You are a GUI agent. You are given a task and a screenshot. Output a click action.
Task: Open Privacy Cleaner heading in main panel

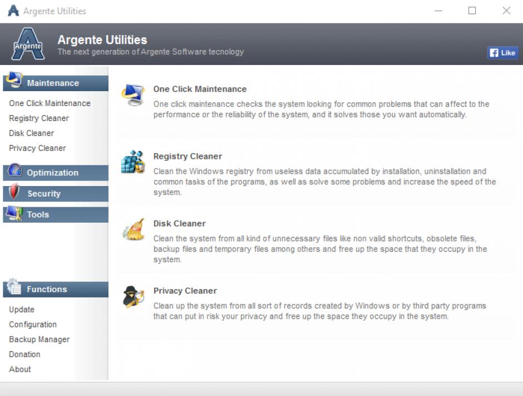click(185, 291)
